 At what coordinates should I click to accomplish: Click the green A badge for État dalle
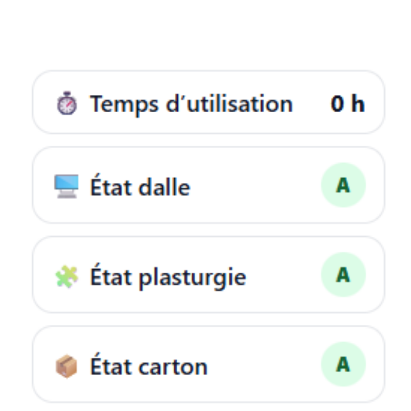pyautogui.click(x=343, y=185)
